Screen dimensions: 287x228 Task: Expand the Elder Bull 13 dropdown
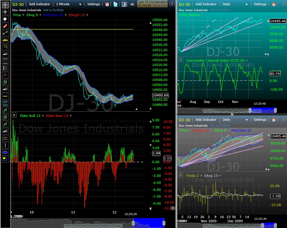pos(31,115)
